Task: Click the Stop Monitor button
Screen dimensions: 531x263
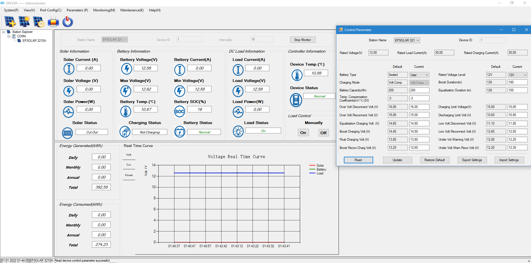Action: tap(302, 40)
